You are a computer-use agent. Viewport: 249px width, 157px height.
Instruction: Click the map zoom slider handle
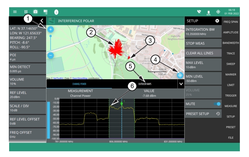[x=51, y=36]
